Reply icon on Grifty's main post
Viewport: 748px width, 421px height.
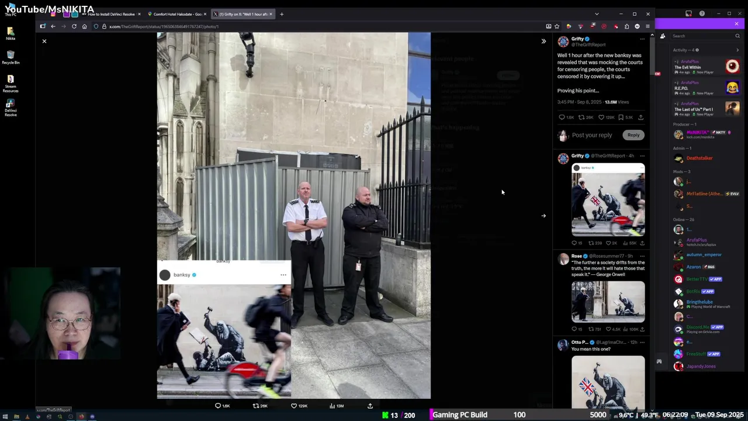[x=562, y=118]
